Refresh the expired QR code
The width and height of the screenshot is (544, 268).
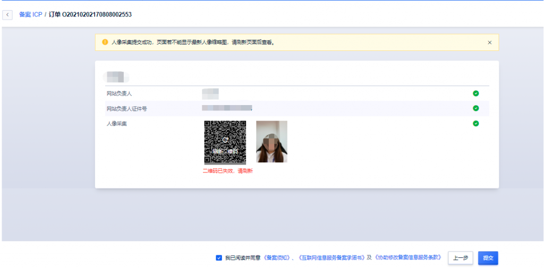225,142
